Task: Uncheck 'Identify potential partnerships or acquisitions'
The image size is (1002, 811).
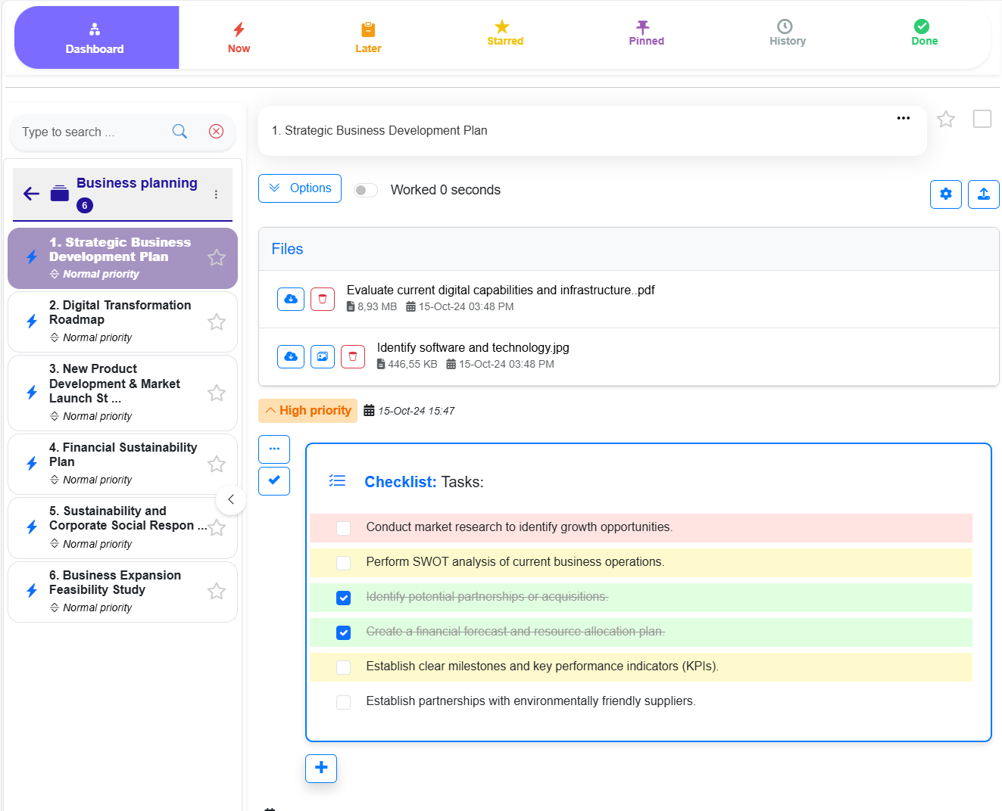Action: coord(344,598)
